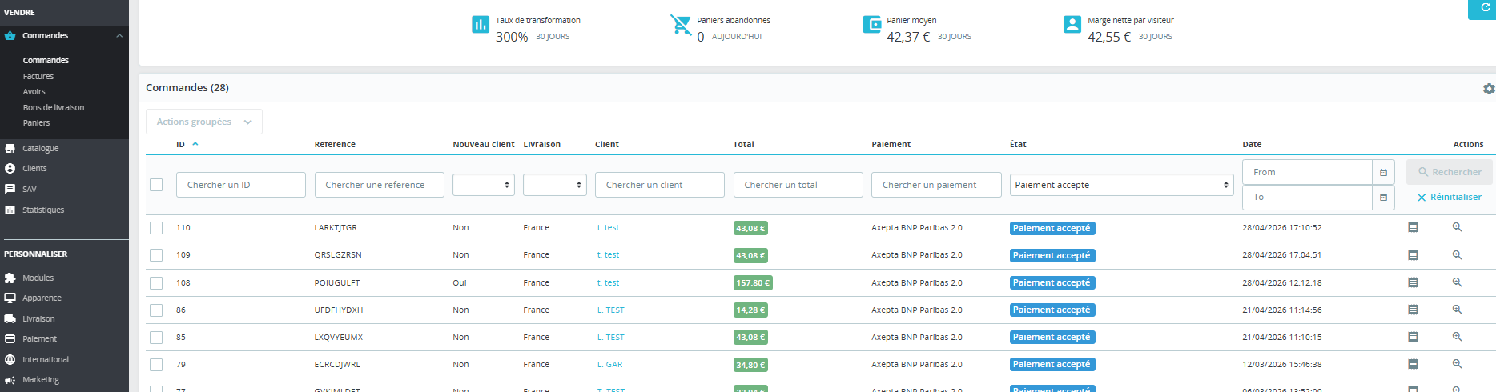1496x392 pixels.
Task: Click Taux de transformation chart icon
Action: tap(481, 25)
